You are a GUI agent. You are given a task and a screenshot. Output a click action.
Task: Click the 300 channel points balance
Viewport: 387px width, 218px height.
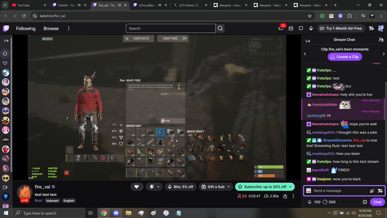[329, 202]
